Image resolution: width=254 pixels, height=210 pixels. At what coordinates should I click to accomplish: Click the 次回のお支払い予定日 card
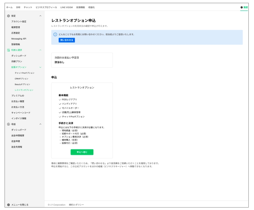(82, 60)
